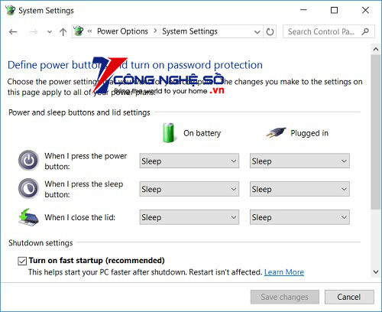The width and height of the screenshot is (382, 312).
Task: Click the search magnifier icon
Action: coord(365,31)
